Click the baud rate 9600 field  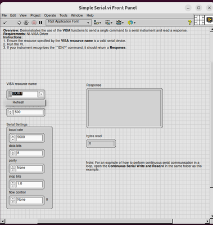29,138
